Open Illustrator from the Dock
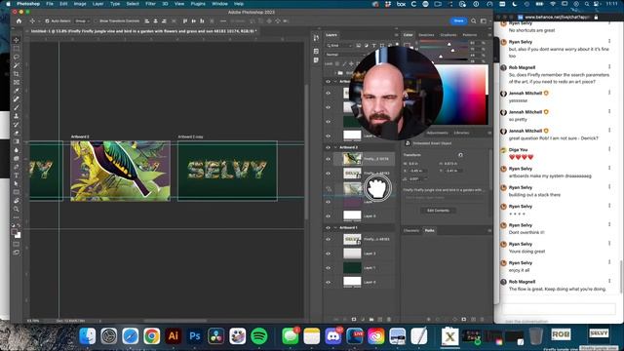Image resolution: width=624 pixels, height=351 pixels. (x=174, y=336)
